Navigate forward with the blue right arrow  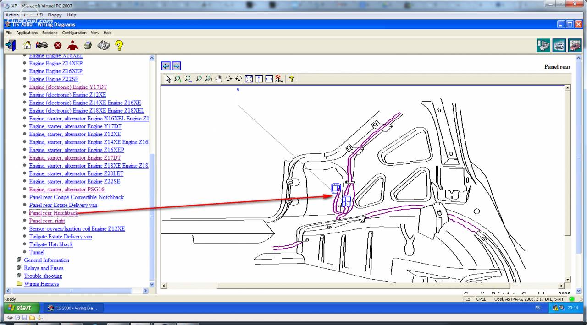coord(176,66)
